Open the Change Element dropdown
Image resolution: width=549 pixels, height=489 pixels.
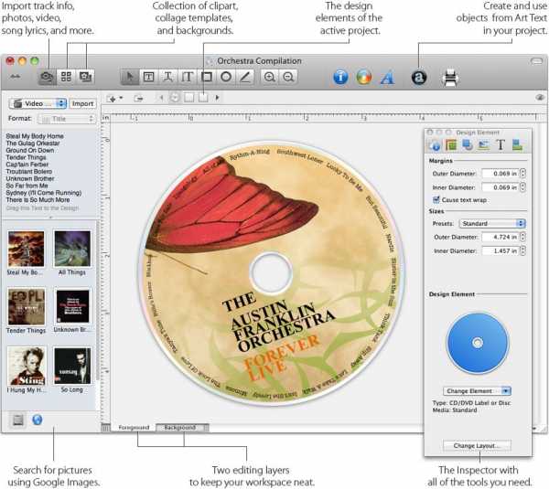click(x=477, y=390)
